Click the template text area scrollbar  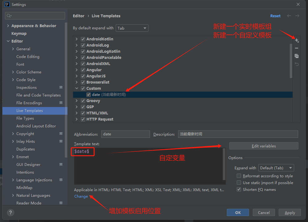(224, 164)
